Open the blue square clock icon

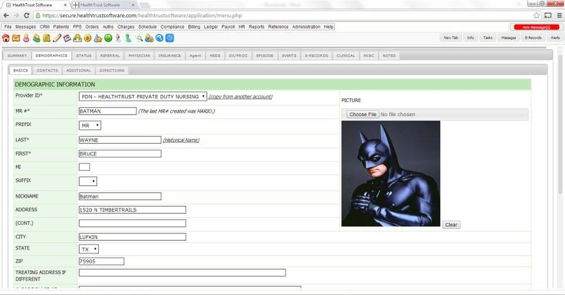[169, 38]
